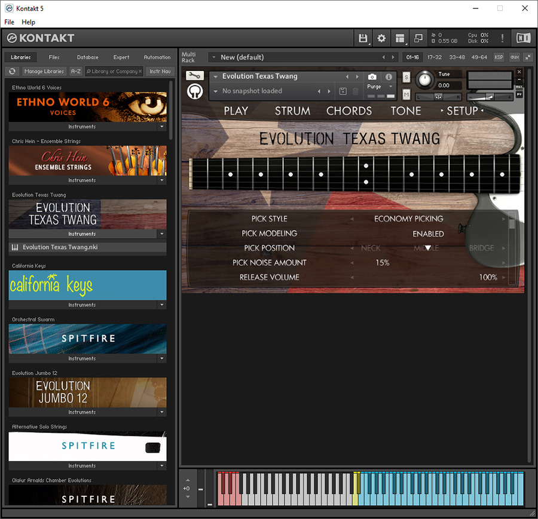This screenshot has width=538, height=519.
Task: Open the File menu
Action: [x=9, y=22]
